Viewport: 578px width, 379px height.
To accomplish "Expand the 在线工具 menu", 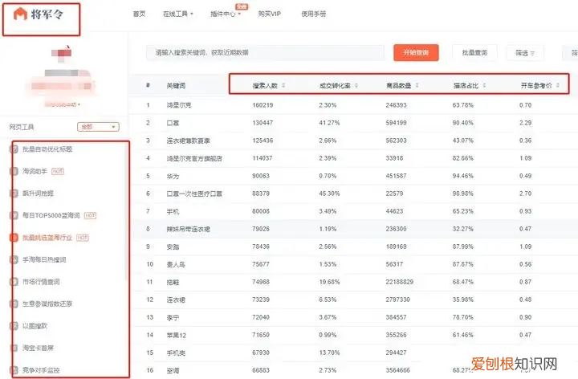I will [x=178, y=14].
